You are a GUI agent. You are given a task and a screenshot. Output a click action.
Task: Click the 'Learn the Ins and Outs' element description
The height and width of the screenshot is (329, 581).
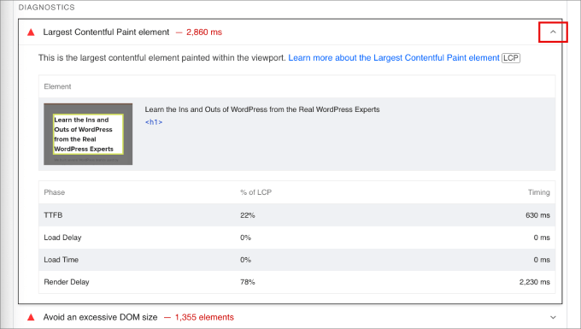(262, 109)
